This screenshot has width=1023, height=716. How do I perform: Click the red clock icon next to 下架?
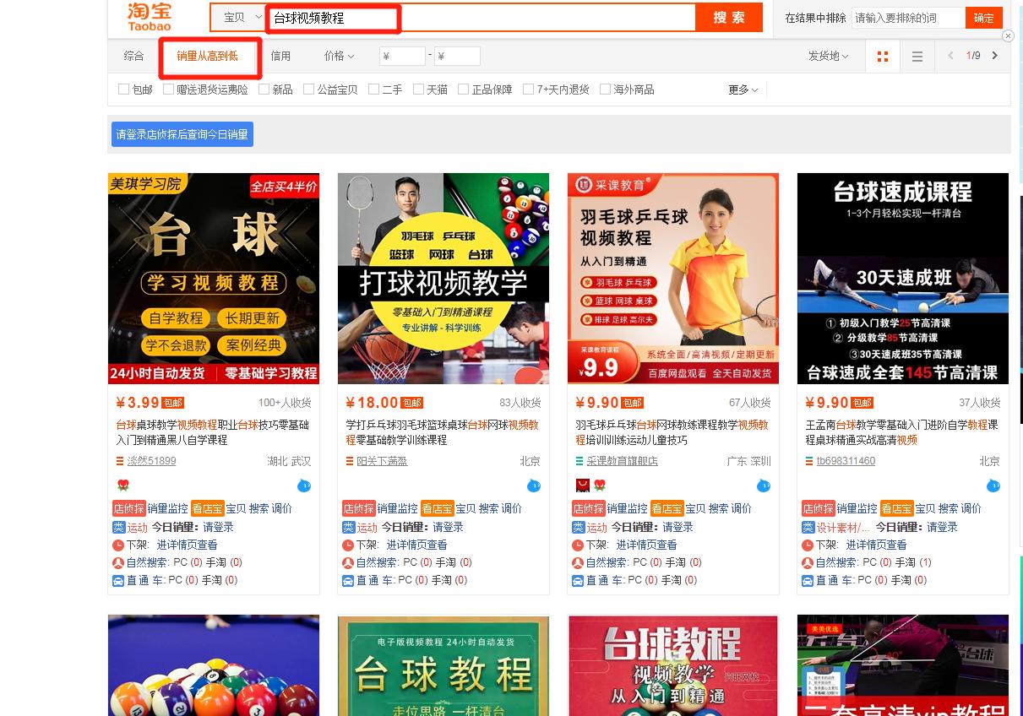(x=118, y=545)
